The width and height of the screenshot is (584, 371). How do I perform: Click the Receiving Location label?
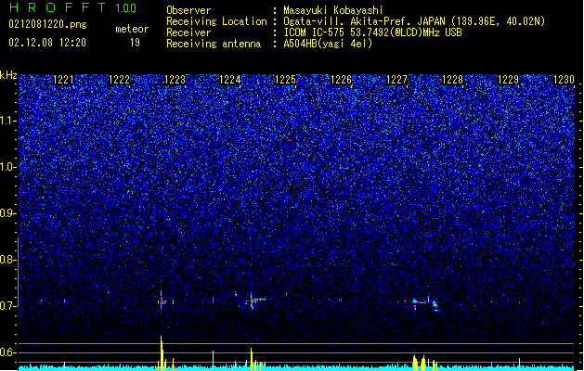216,21
